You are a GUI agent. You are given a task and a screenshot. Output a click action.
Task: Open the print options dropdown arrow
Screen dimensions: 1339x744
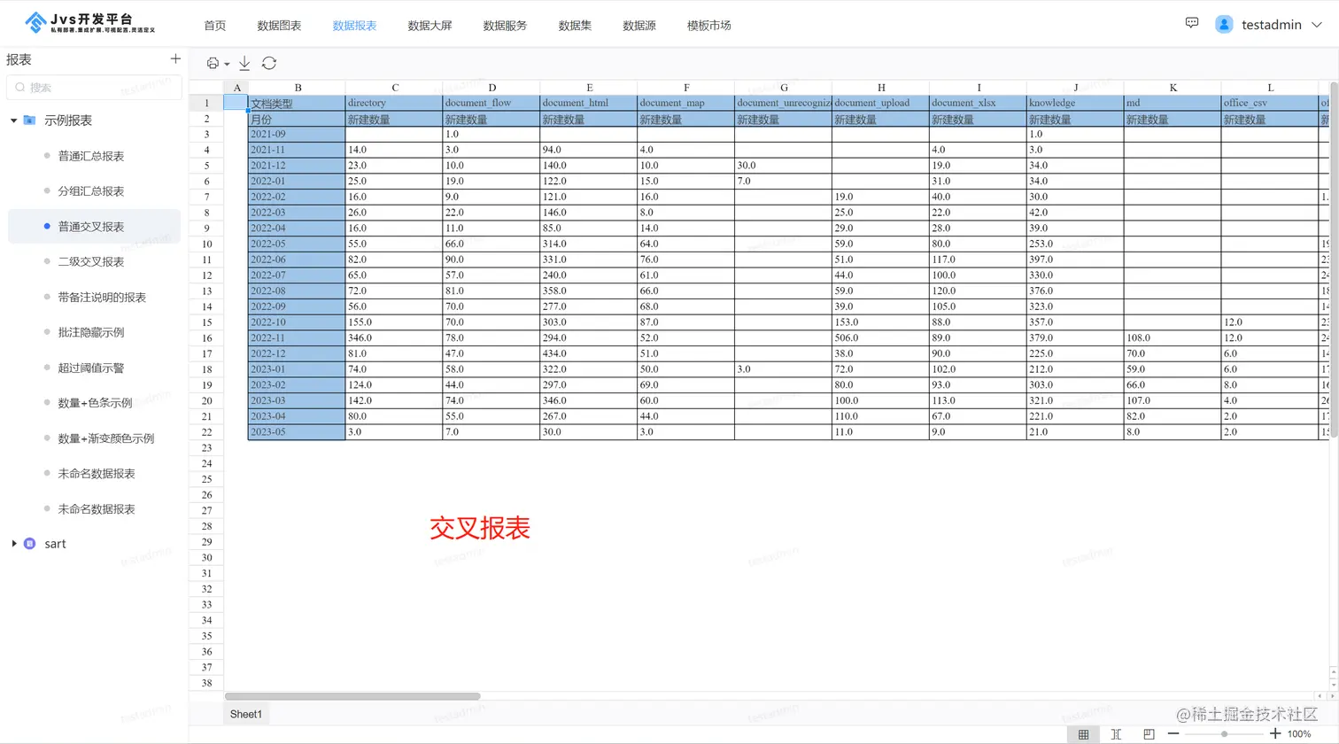coord(227,64)
